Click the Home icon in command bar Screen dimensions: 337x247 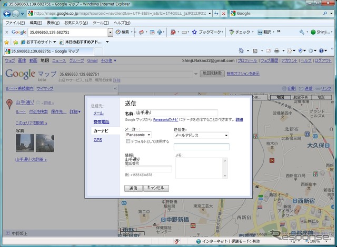tap(241, 51)
